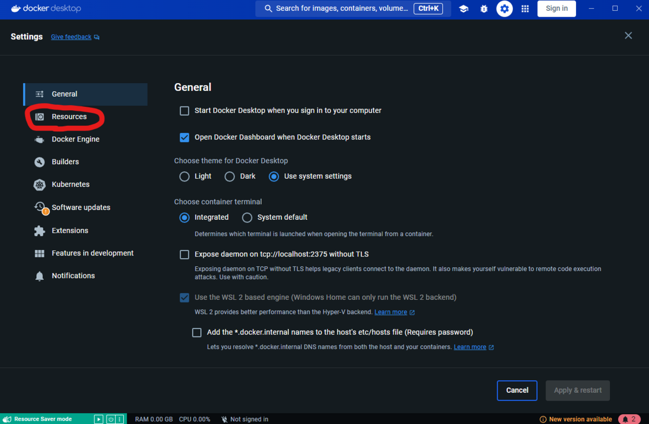Click the power icon in status bar

(x=111, y=419)
